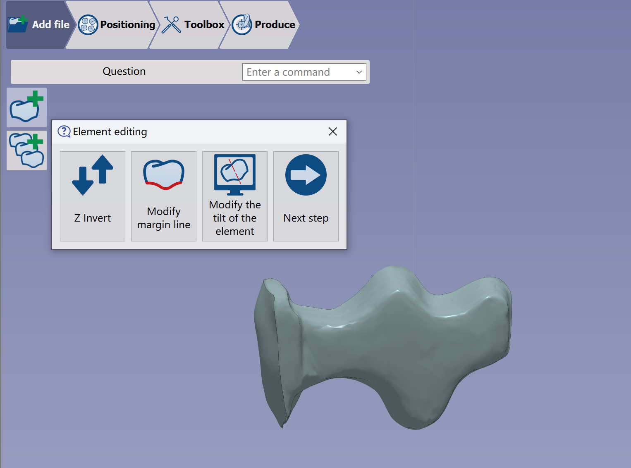Proceed with the Next step arrow

(x=306, y=196)
